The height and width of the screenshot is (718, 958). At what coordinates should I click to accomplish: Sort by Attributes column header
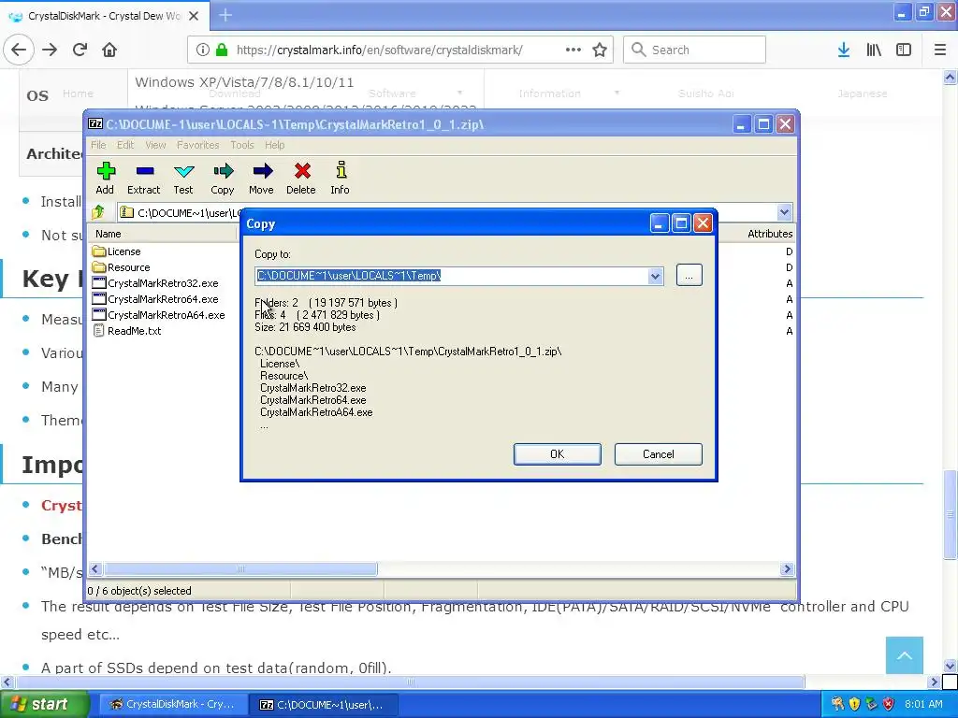coord(769,234)
